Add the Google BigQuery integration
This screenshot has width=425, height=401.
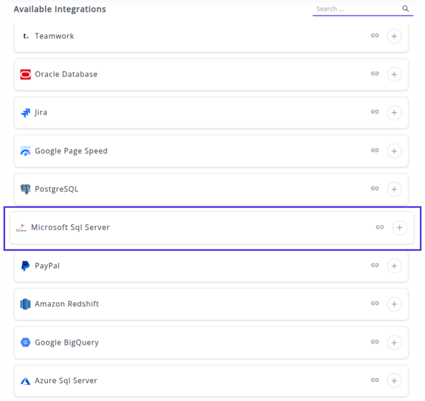coord(394,342)
